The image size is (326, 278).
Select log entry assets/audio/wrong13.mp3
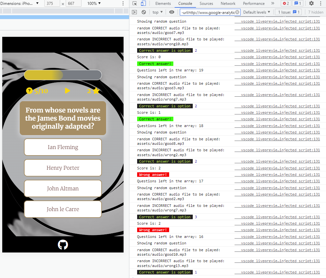pyautogui.click(x=163, y=266)
